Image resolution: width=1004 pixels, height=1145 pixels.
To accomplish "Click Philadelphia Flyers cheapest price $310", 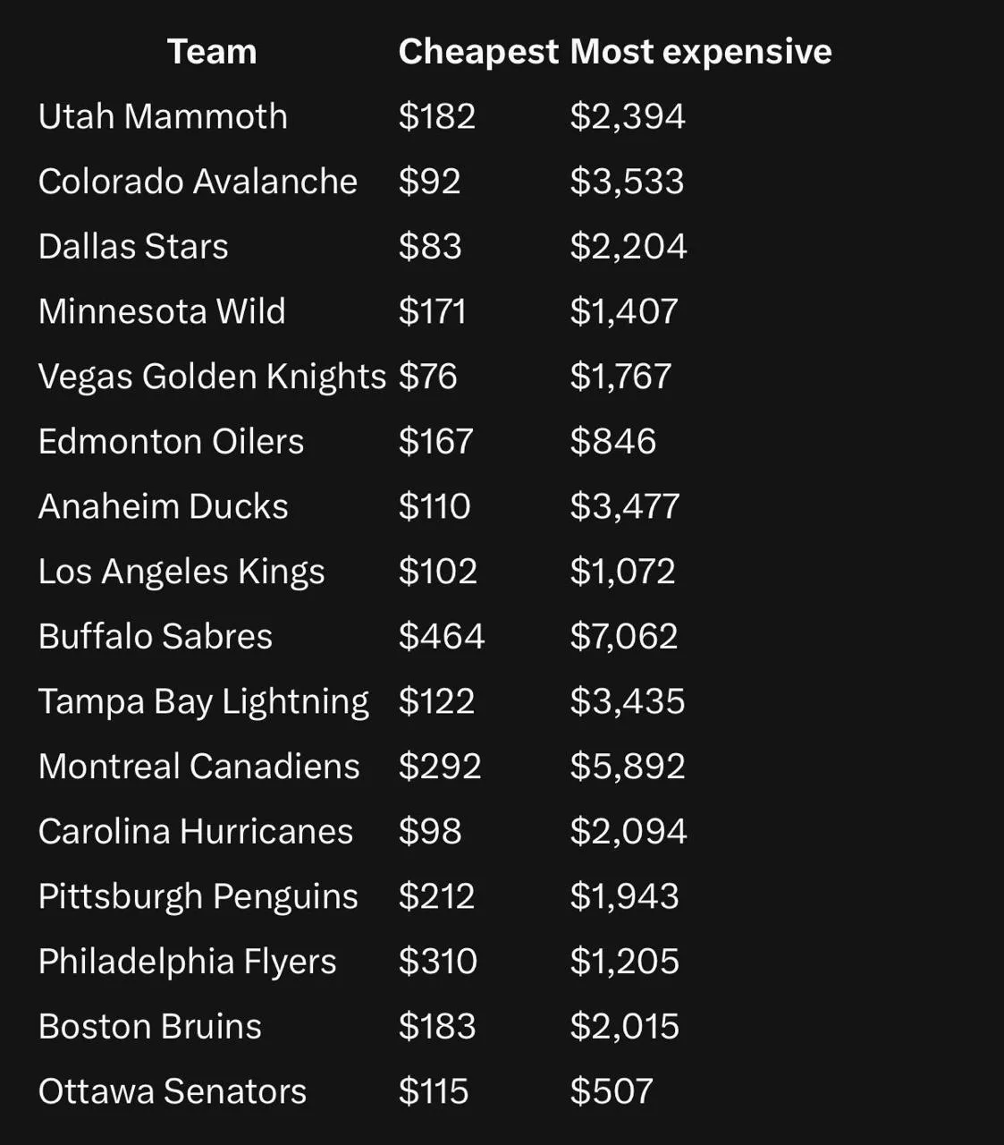I will (438, 961).
